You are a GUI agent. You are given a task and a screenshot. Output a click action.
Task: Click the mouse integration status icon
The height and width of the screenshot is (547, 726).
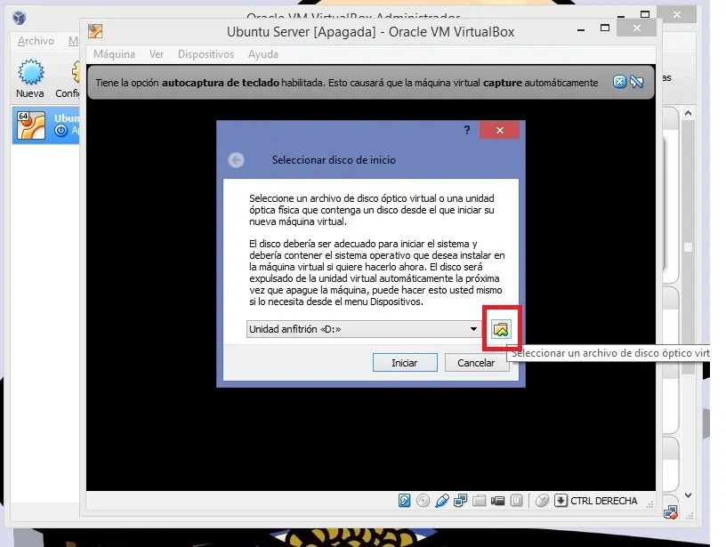(542, 500)
